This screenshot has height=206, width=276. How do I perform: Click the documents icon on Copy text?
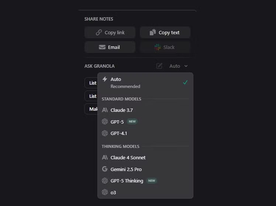(153, 32)
